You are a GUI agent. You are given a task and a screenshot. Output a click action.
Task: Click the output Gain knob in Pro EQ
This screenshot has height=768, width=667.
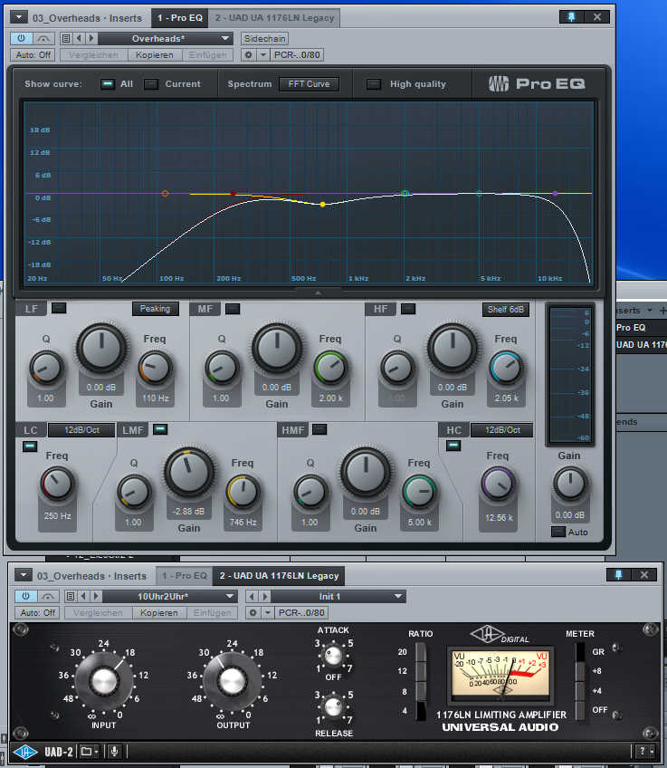(x=569, y=484)
